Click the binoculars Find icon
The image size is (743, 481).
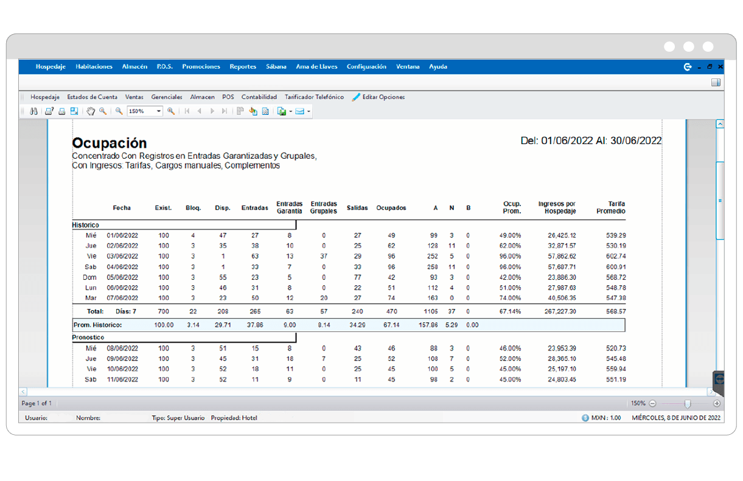34,111
